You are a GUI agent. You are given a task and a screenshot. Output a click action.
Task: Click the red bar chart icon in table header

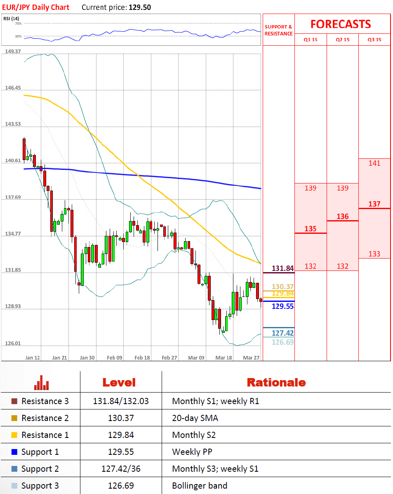[x=42, y=383]
